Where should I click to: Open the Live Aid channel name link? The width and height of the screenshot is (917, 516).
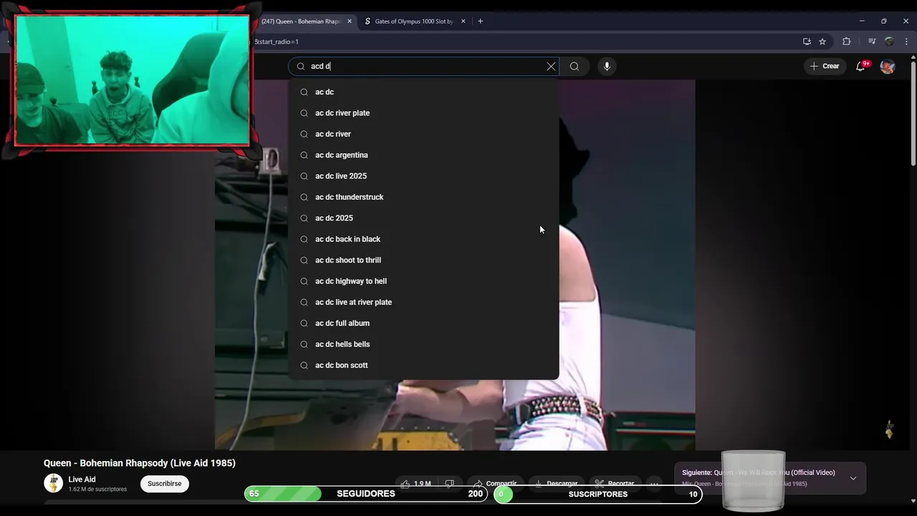[82, 479]
